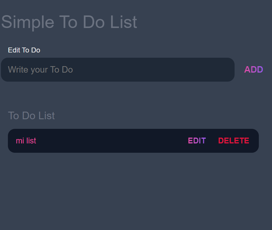Click the 'To Do List' heading
The height and width of the screenshot is (230, 272).
(x=31, y=115)
